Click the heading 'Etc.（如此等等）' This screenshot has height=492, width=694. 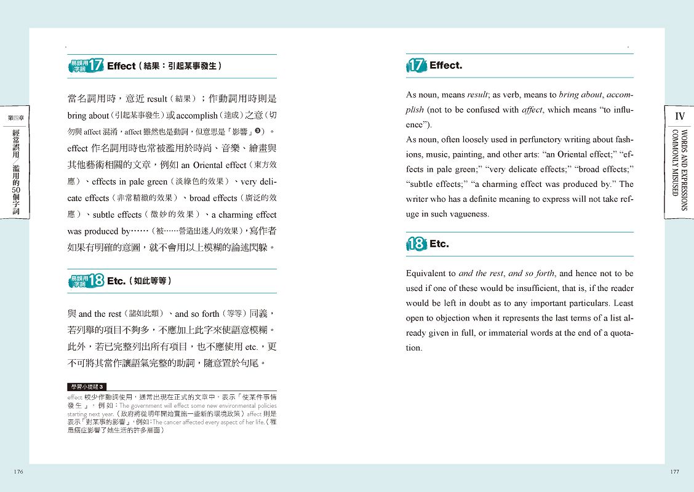(x=139, y=281)
